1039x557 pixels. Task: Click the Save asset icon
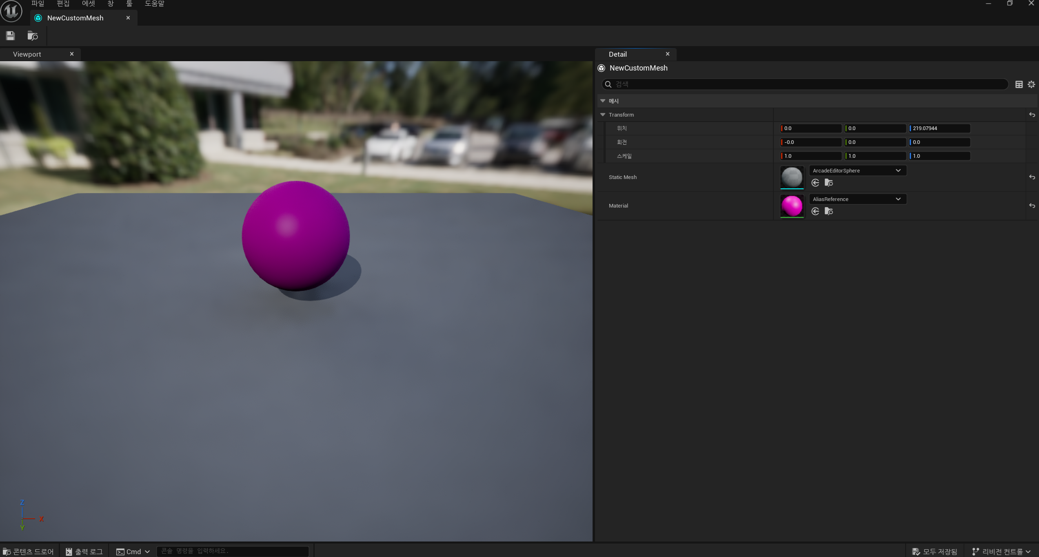tap(10, 36)
